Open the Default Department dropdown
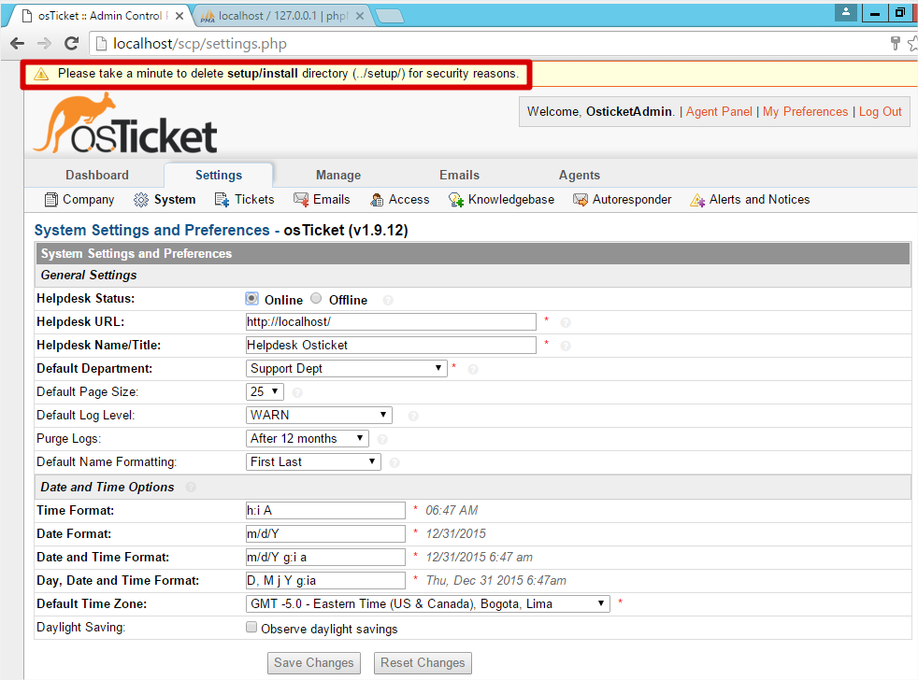Viewport: 918px width, 680px height. coord(347,368)
